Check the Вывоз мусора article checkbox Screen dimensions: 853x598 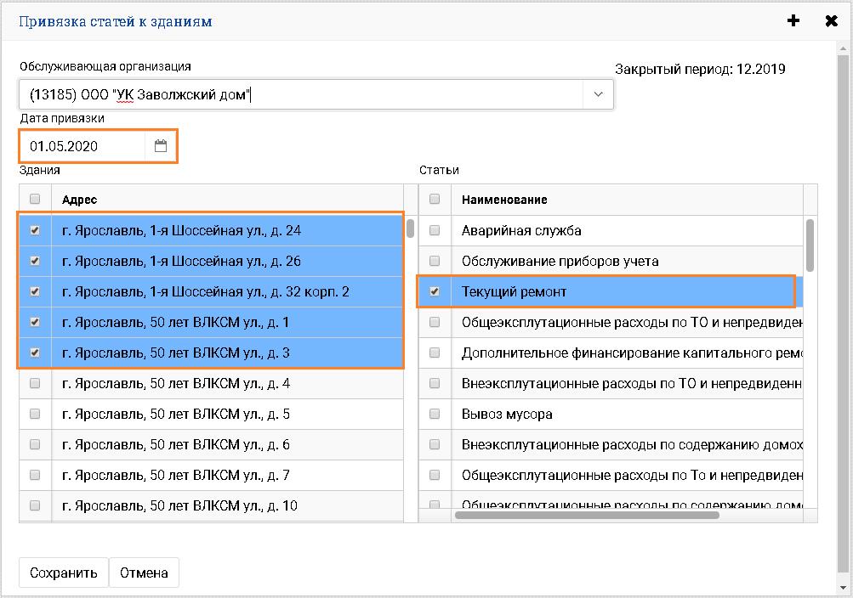point(435,414)
